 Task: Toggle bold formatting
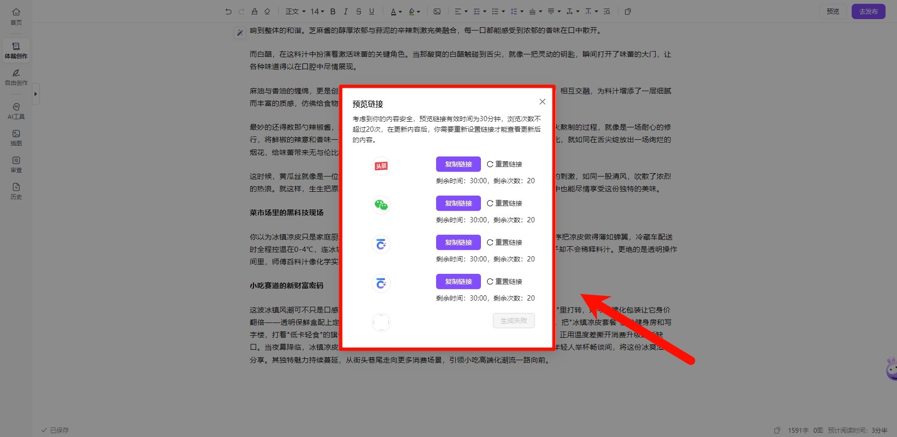(x=333, y=11)
